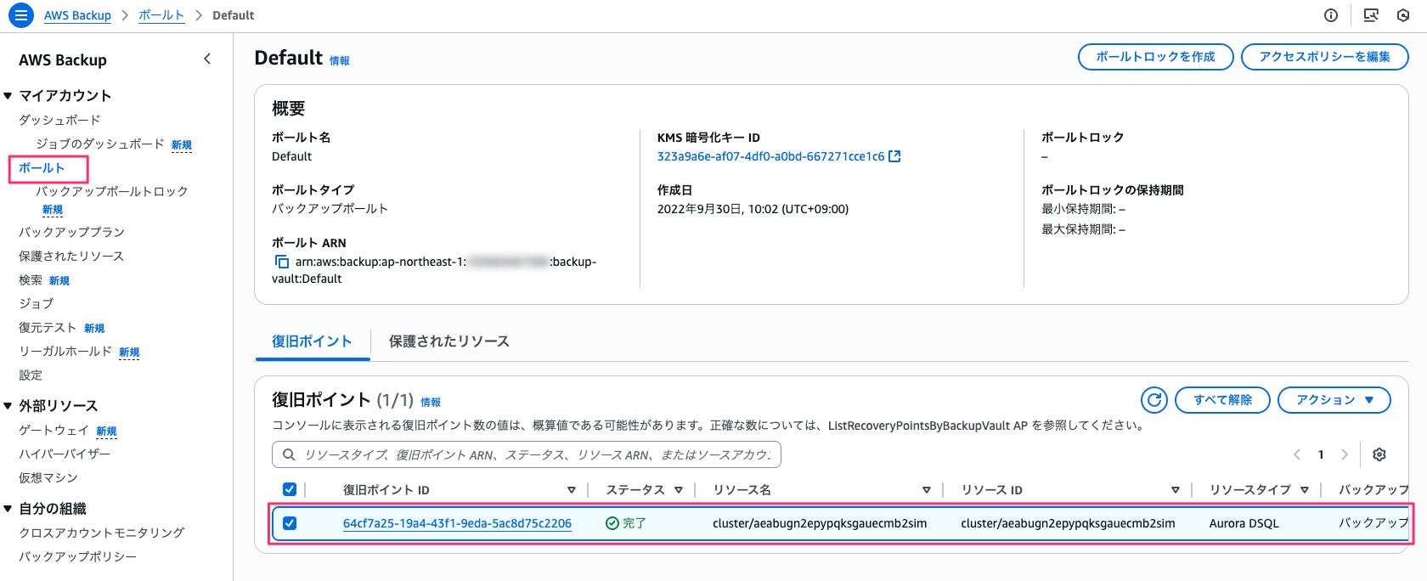Viewport: 1427px width, 581px height.
Task: Open the hamburger navigation menu
Action: tap(21, 15)
